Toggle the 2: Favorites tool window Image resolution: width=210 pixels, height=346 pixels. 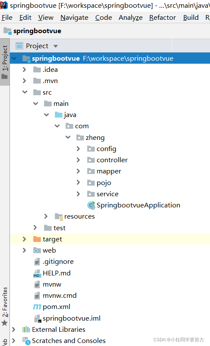pyautogui.click(x=5, y=306)
